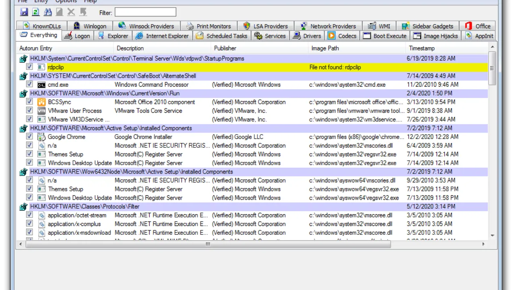The height and width of the screenshot is (290, 516).
Task: Click the horizontal scrollbar left arrow
Action: click(x=20, y=244)
